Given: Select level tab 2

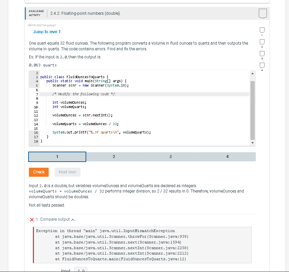Looking at the screenshot, I should point(114,157).
